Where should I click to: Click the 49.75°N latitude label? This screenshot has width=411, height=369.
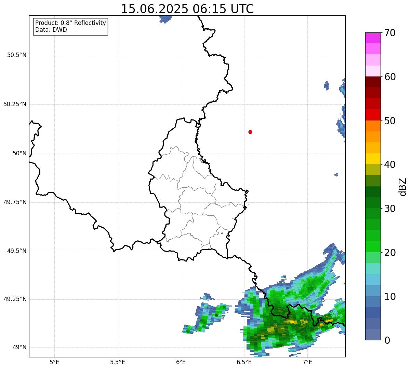[15, 202]
